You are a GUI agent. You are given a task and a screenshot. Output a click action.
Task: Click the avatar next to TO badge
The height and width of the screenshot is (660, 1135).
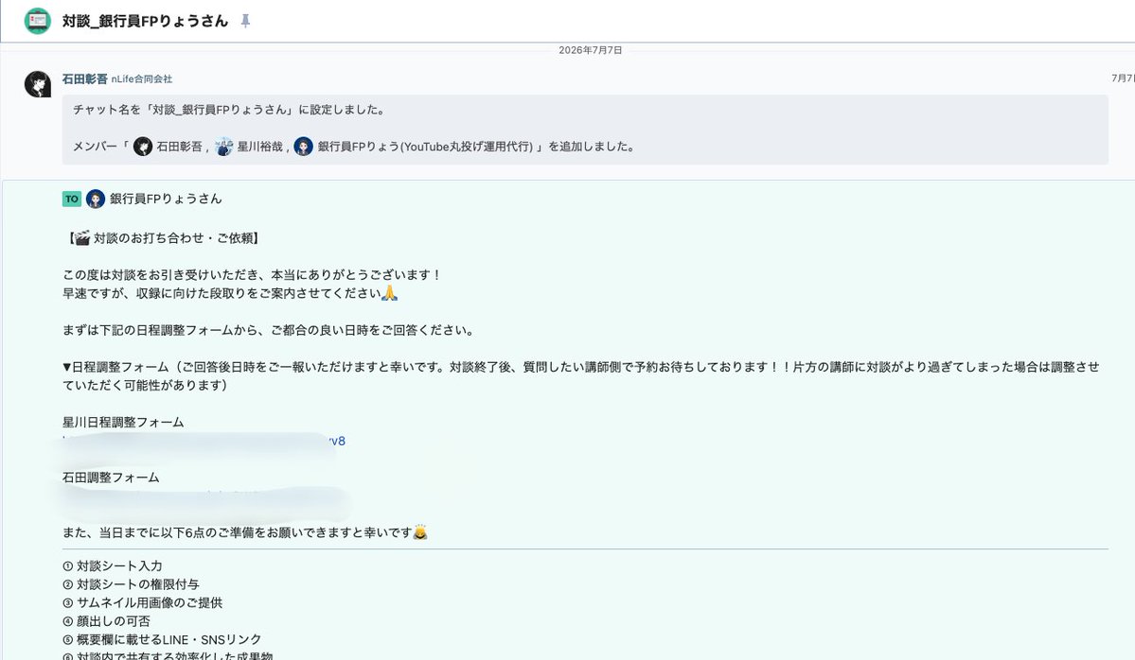96,199
